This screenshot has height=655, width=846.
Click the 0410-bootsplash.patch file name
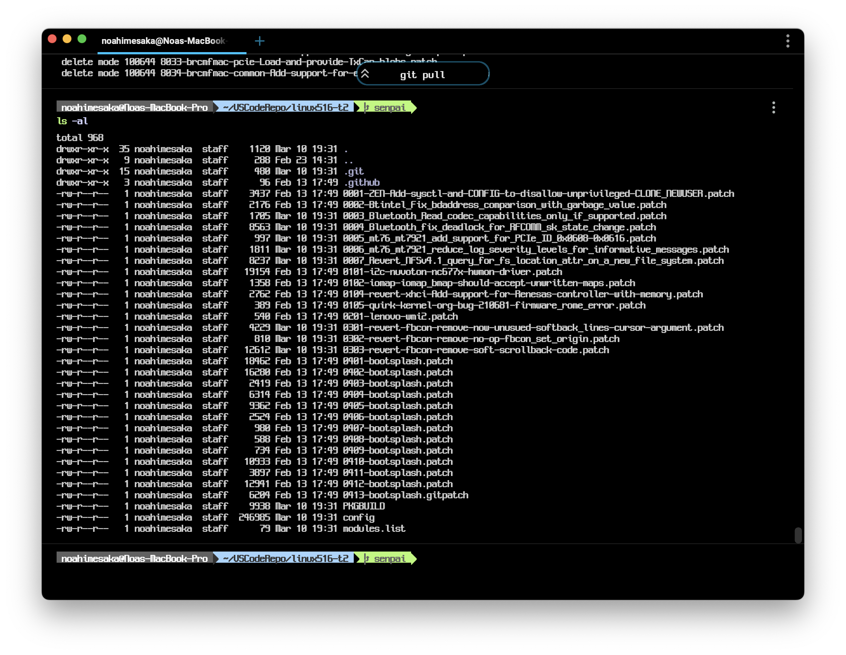point(398,461)
